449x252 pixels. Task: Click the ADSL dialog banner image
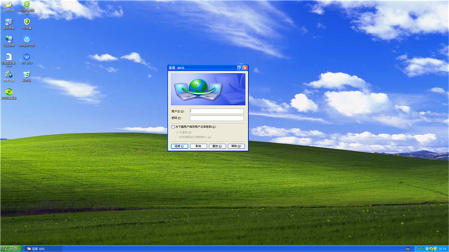point(208,89)
